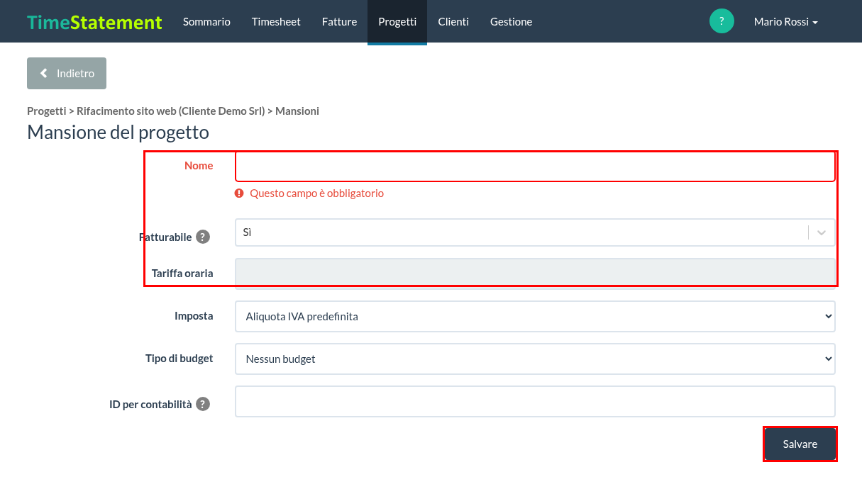
Task: Open the Mario Rossi user menu
Action: [x=786, y=22]
